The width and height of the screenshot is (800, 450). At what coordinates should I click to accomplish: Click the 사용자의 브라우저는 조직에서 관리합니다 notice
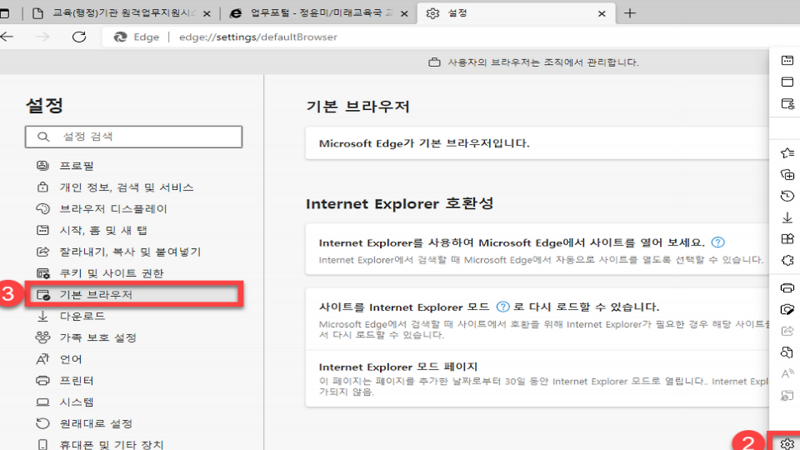click(543, 62)
